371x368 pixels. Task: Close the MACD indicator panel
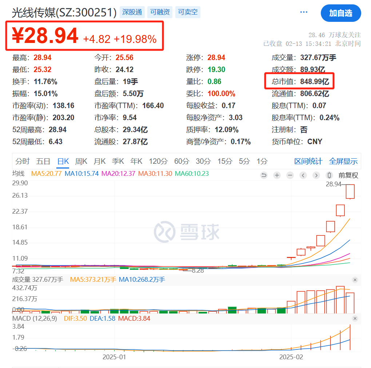(355, 318)
